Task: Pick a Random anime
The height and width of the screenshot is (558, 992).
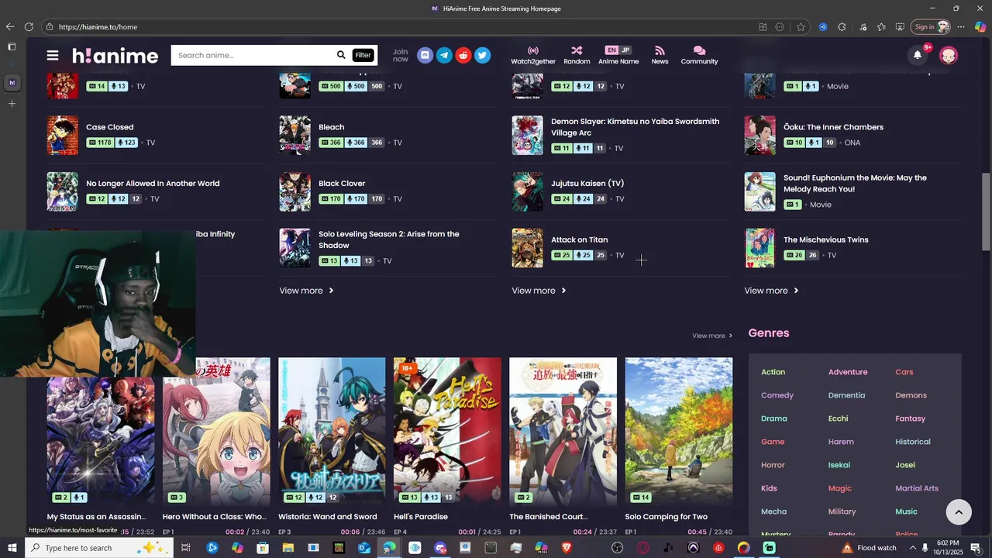Action: pos(577,55)
